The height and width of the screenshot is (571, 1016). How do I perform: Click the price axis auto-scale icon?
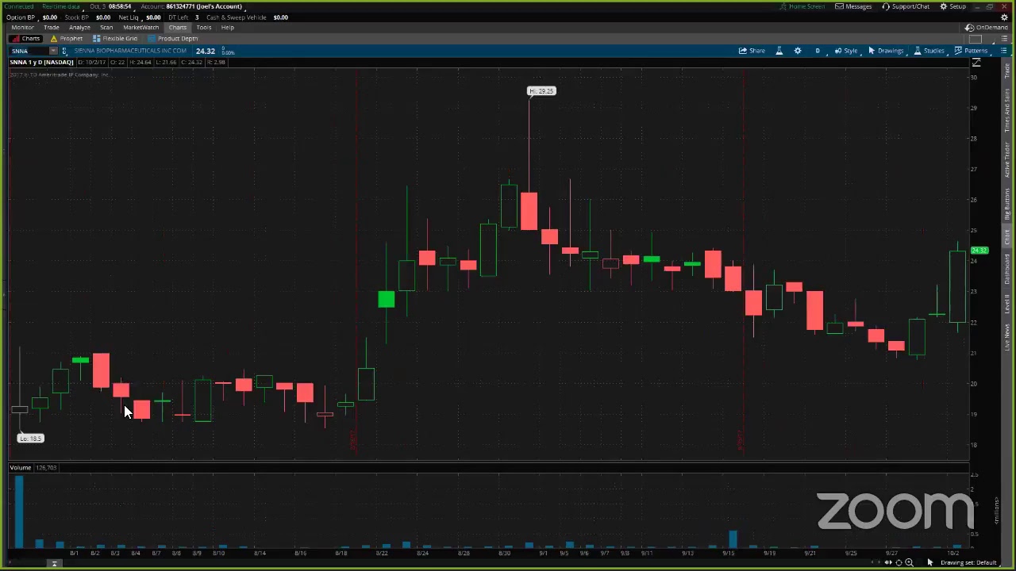976,63
